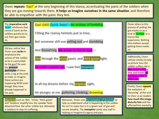159x119 pixels.
Task: Select the yellow 'repeats' in the Finally note
Action: click(x=147, y=86)
